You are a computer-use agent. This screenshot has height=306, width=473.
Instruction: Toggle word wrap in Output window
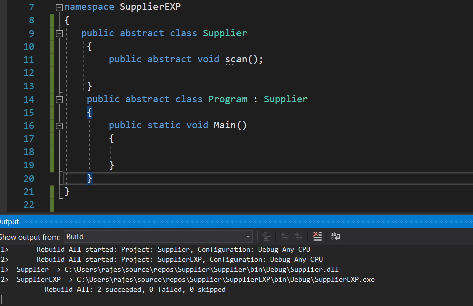pyautogui.click(x=336, y=236)
